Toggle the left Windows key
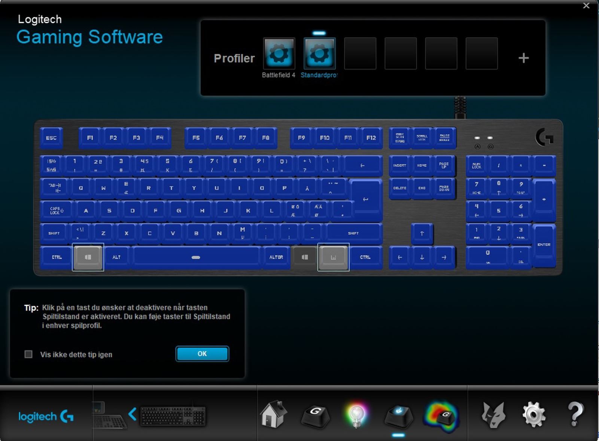 tap(88, 257)
